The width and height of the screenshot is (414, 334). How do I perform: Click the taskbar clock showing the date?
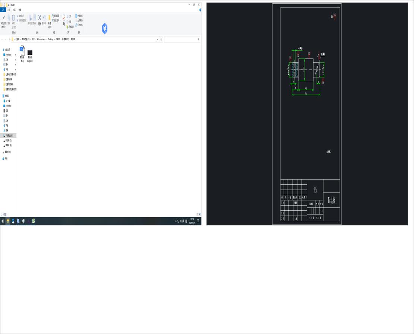point(192,221)
